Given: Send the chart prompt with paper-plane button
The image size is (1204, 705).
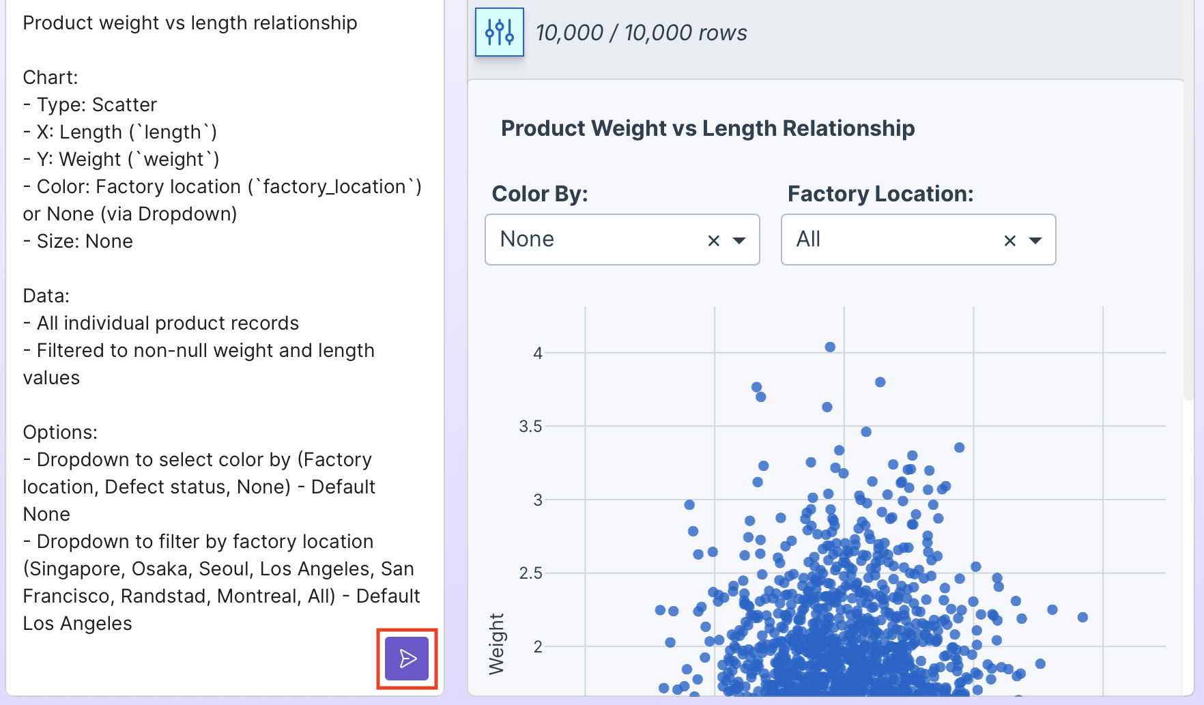Looking at the screenshot, I should click(x=407, y=659).
